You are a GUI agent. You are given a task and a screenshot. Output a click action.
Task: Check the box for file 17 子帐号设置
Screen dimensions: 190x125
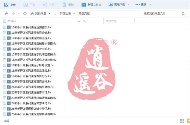(x=5, y=65)
